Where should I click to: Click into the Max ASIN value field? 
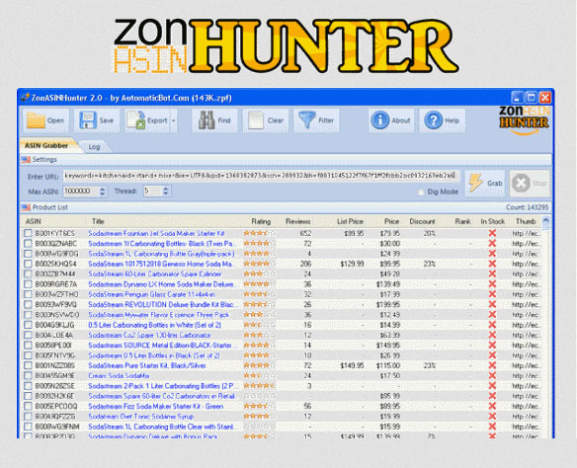point(81,192)
